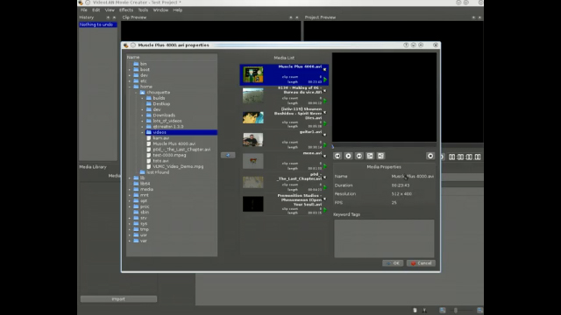Select kam.avi in the file tree
Image resolution: width=561 pixels, height=315 pixels.
click(161, 138)
